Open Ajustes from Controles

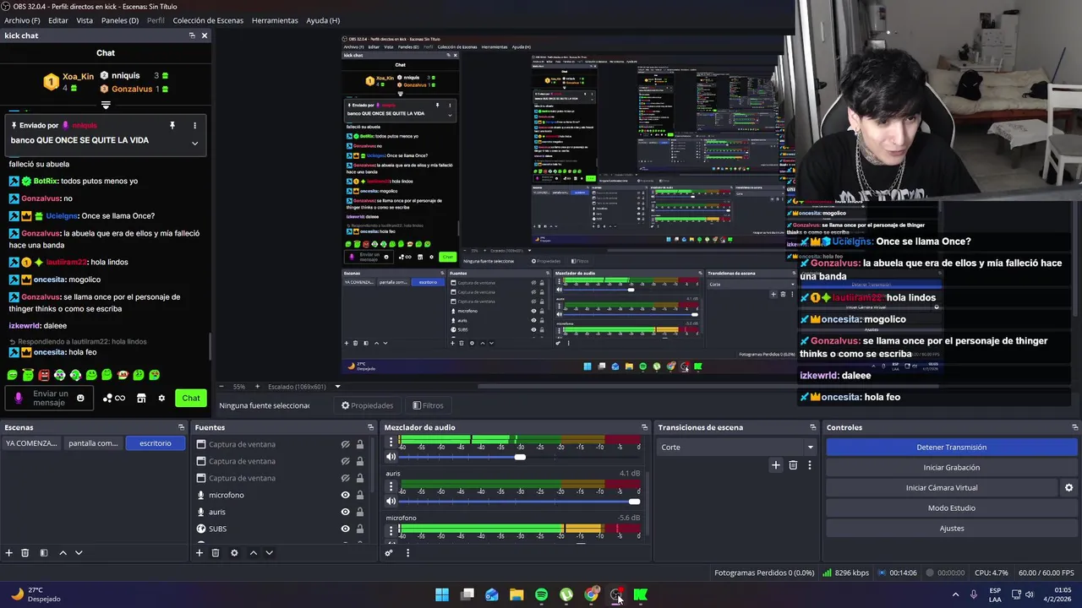pos(951,528)
